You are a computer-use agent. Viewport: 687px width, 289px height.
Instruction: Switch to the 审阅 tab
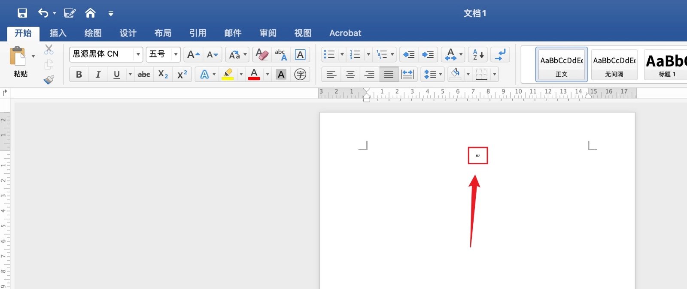point(268,33)
